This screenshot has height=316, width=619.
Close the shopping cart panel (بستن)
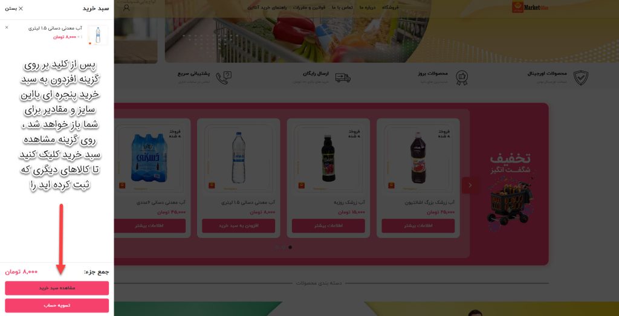tap(14, 8)
